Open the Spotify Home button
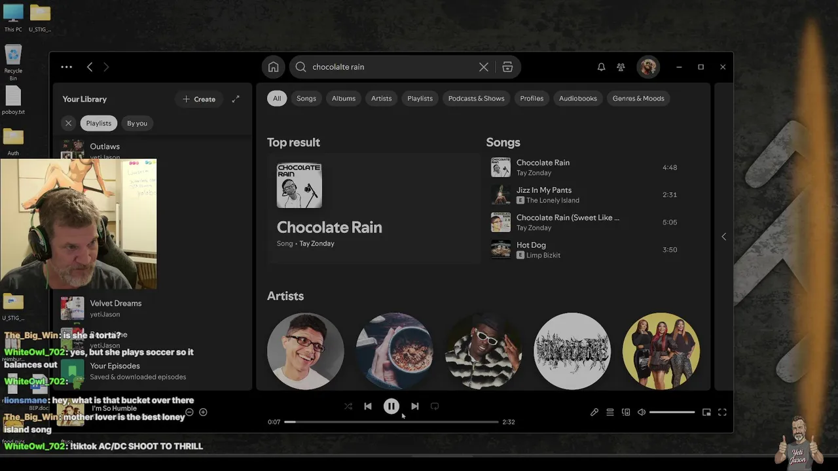Viewport: 838px width, 471px height. click(x=274, y=67)
